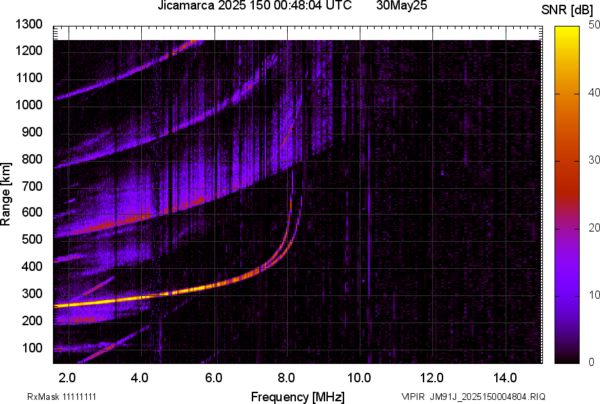Click the range tick label '700'
This screenshot has width=600, height=404.
(x=32, y=186)
